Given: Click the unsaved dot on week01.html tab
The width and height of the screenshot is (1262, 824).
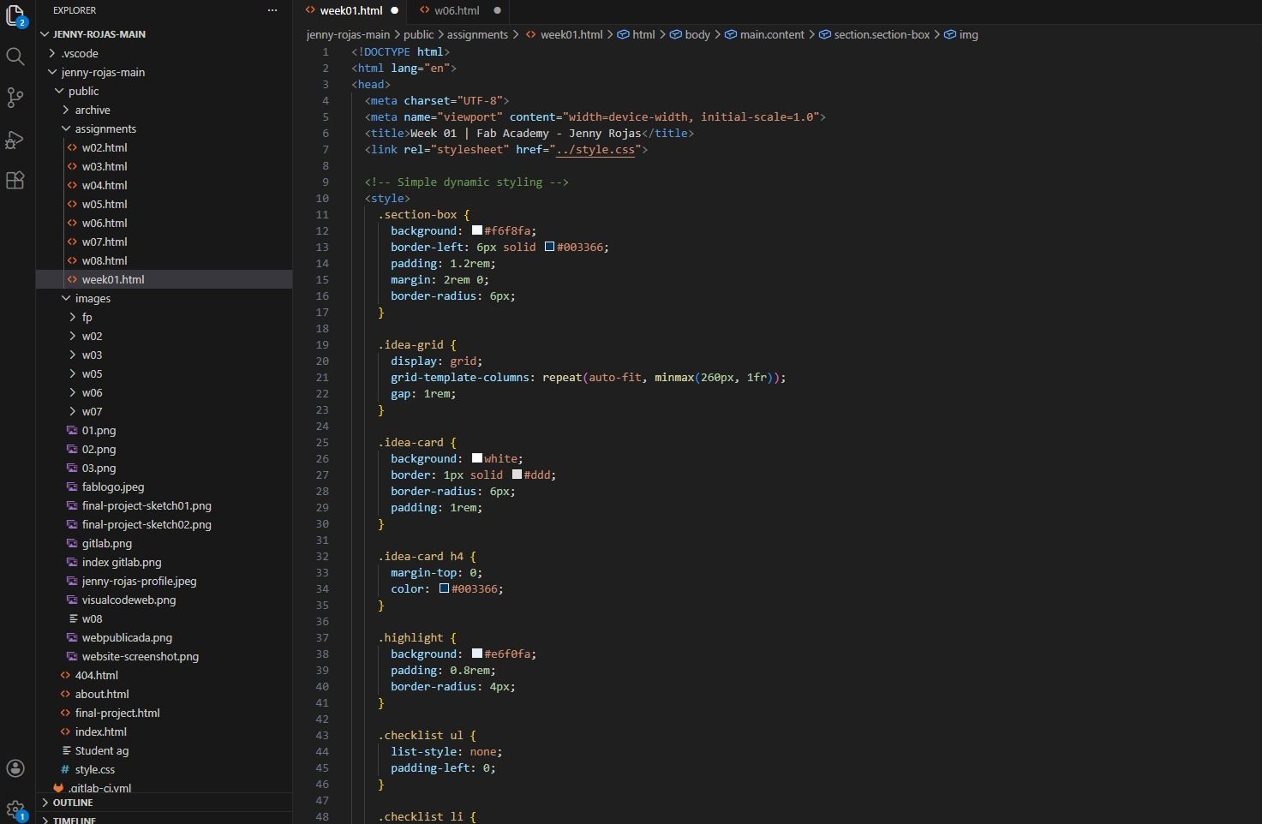Looking at the screenshot, I should [x=395, y=10].
